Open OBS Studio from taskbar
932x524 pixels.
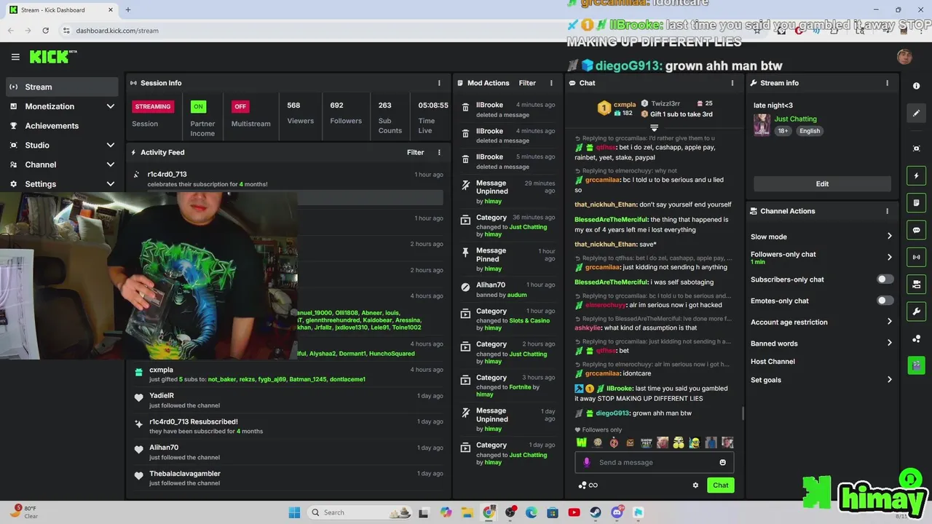coord(510,512)
